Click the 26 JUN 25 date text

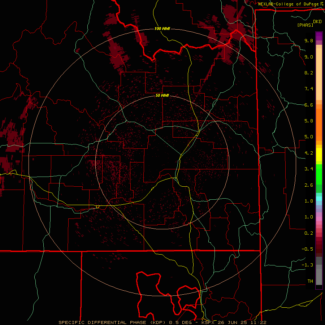click(x=233, y=322)
